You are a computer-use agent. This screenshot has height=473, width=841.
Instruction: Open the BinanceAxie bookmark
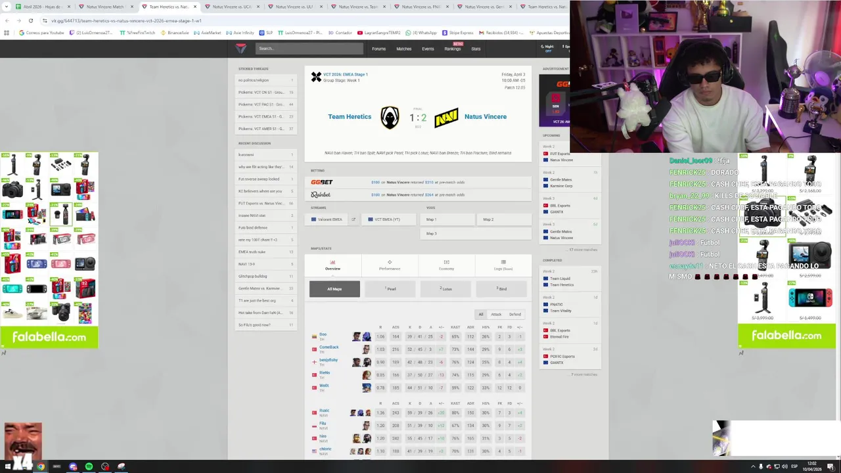point(175,33)
